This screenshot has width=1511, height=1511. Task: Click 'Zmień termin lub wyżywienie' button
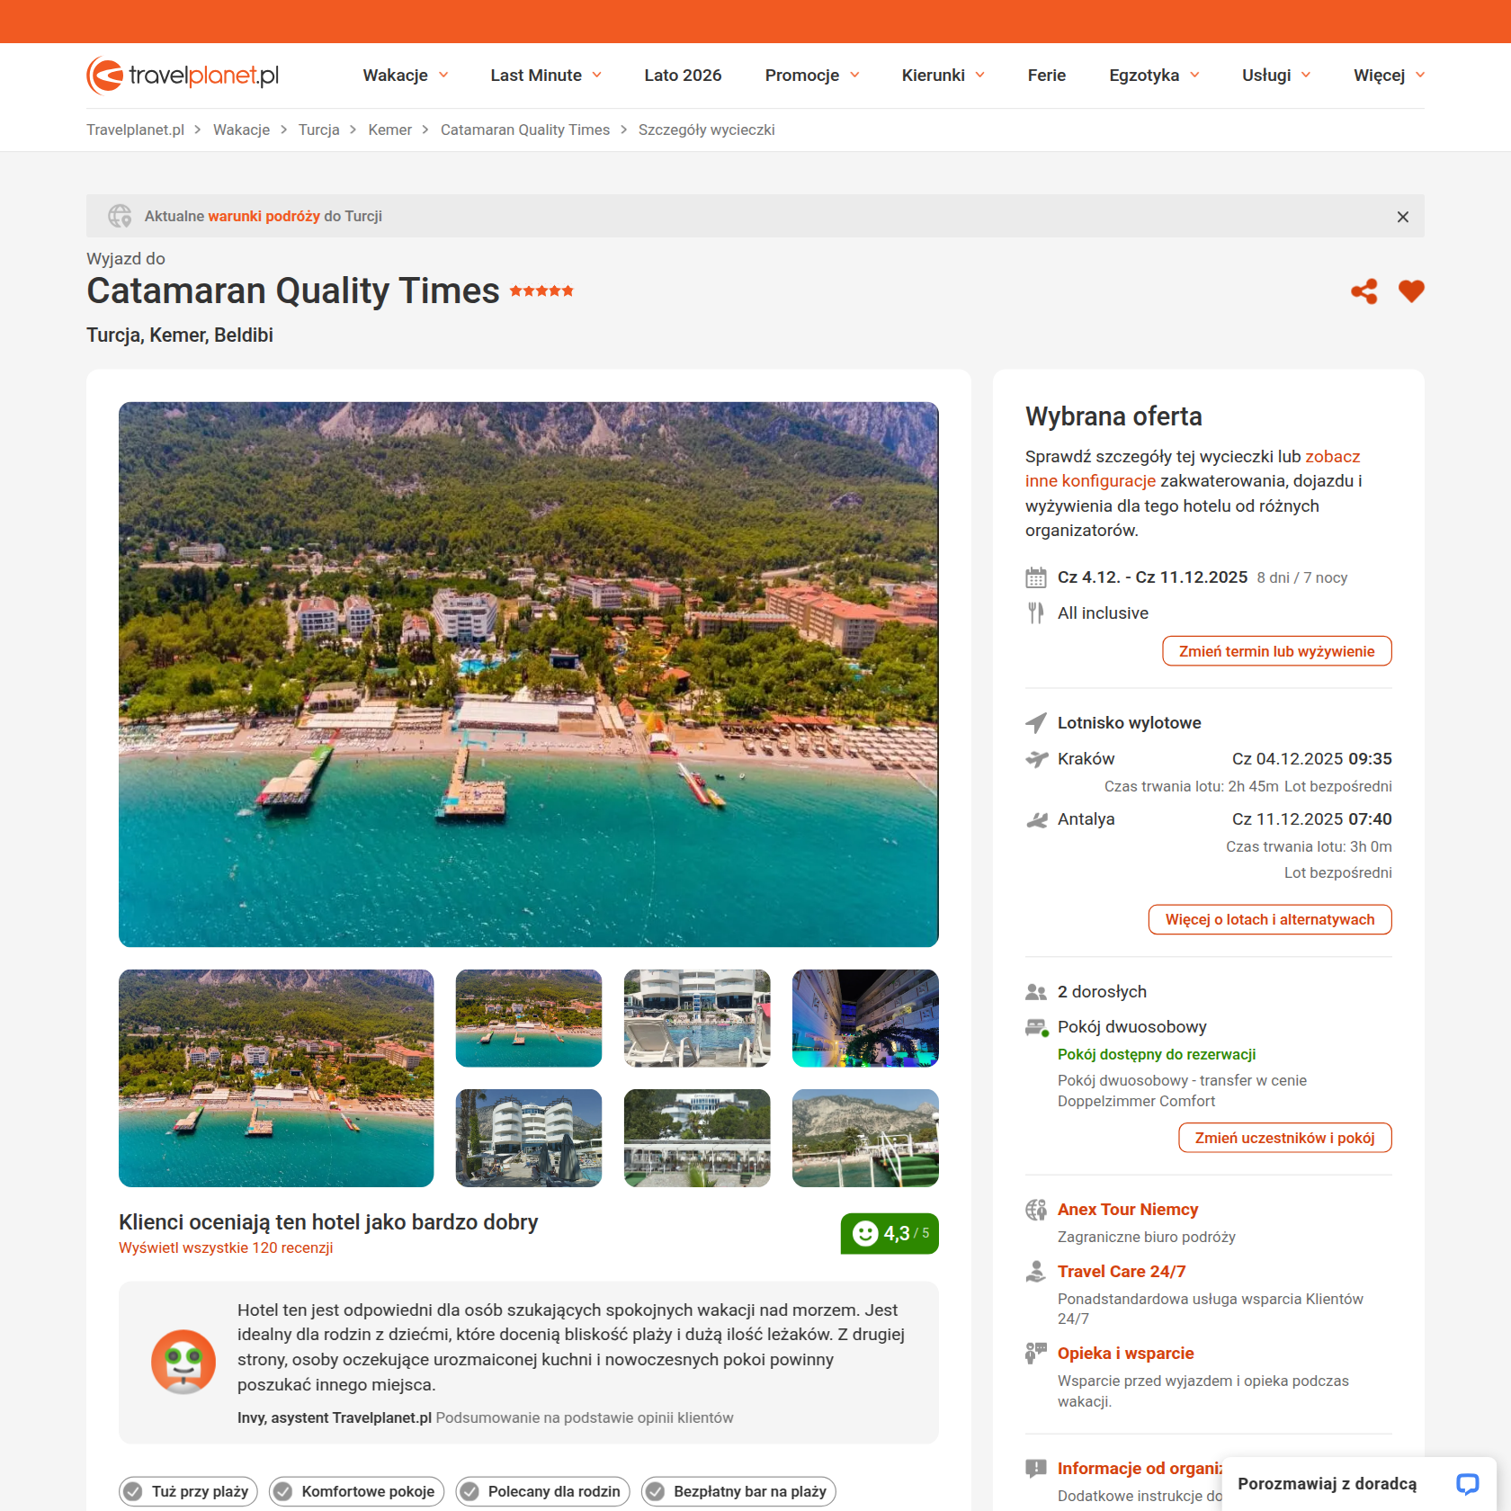tap(1276, 651)
